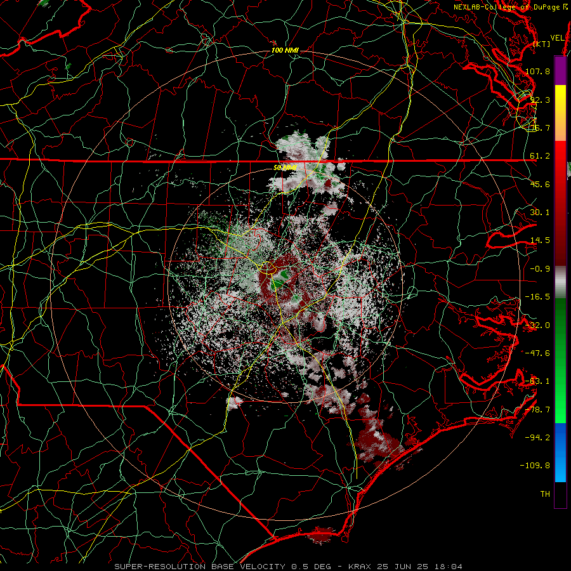This screenshot has width=571, height=571.
Task: Click the -32.0 velocity scale value
Action: [x=537, y=325]
